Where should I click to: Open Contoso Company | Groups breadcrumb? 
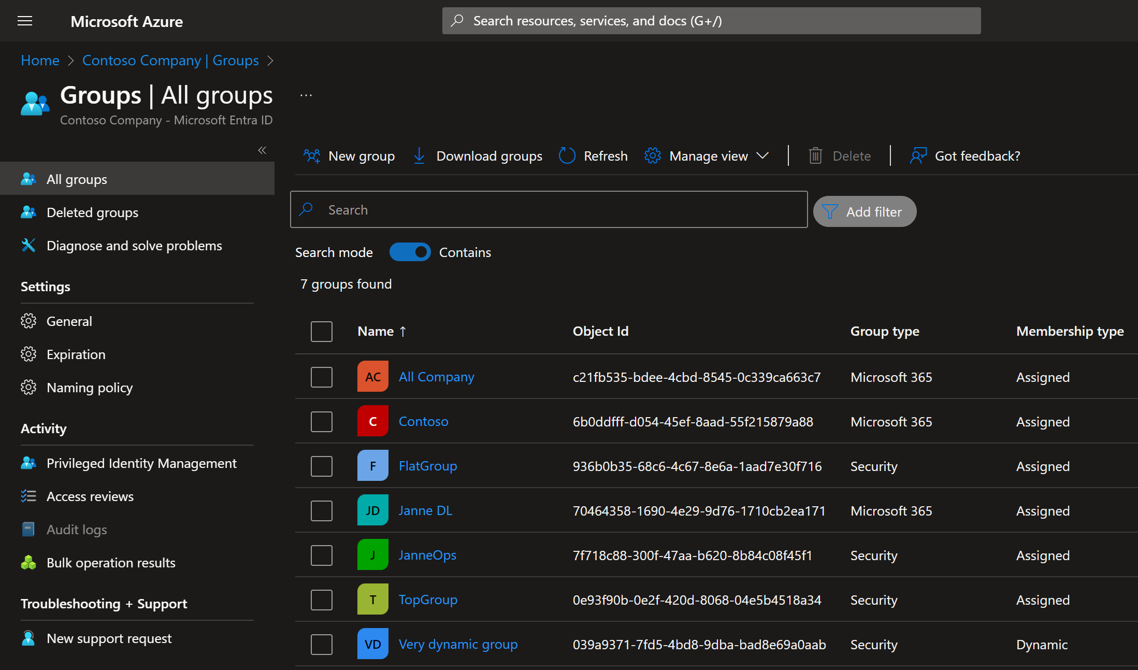(170, 61)
